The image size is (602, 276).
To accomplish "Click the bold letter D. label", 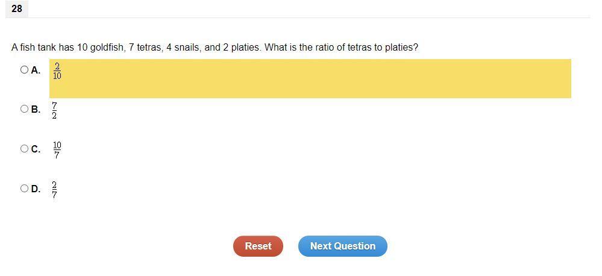I will click(x=36, y=189).
